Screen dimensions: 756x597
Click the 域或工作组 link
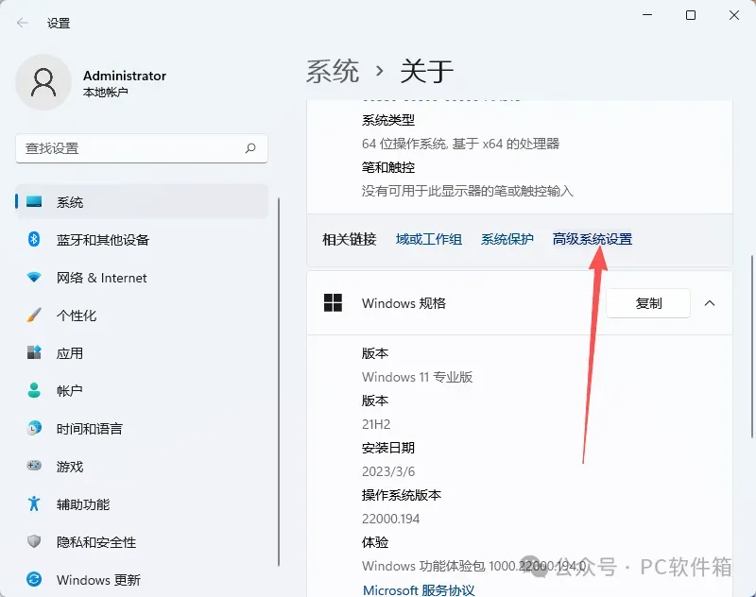(429, 239)
